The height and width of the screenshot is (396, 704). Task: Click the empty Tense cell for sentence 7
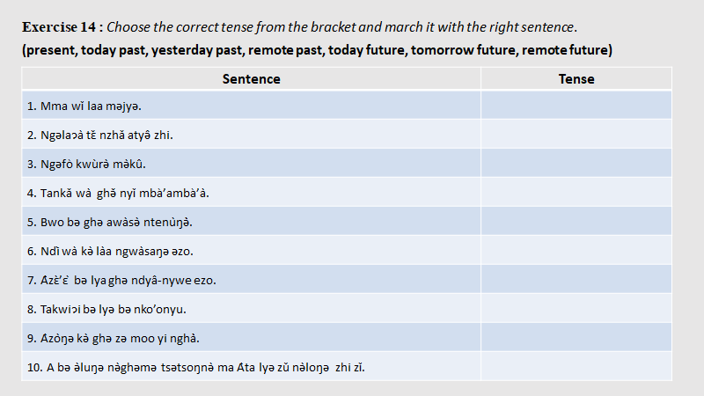click(x=576, y=280)
